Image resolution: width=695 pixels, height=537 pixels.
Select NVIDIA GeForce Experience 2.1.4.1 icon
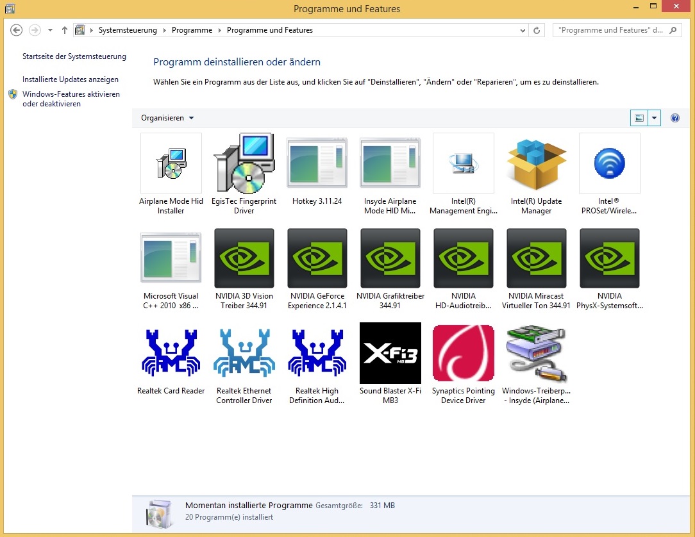pos(317,258)
